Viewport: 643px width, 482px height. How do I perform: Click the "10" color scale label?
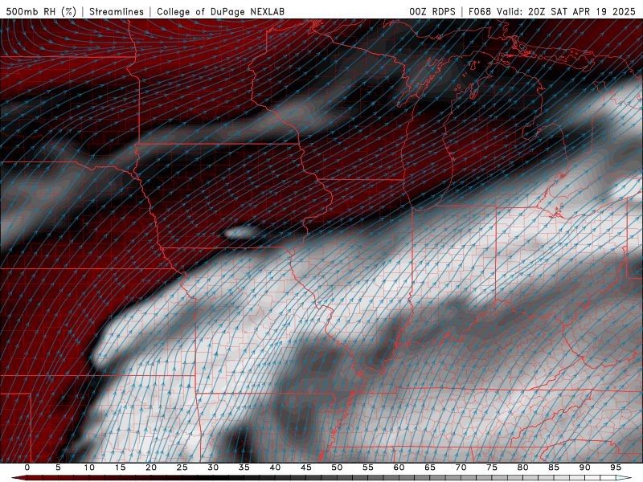pyautogui.click(x=89, y=468)
